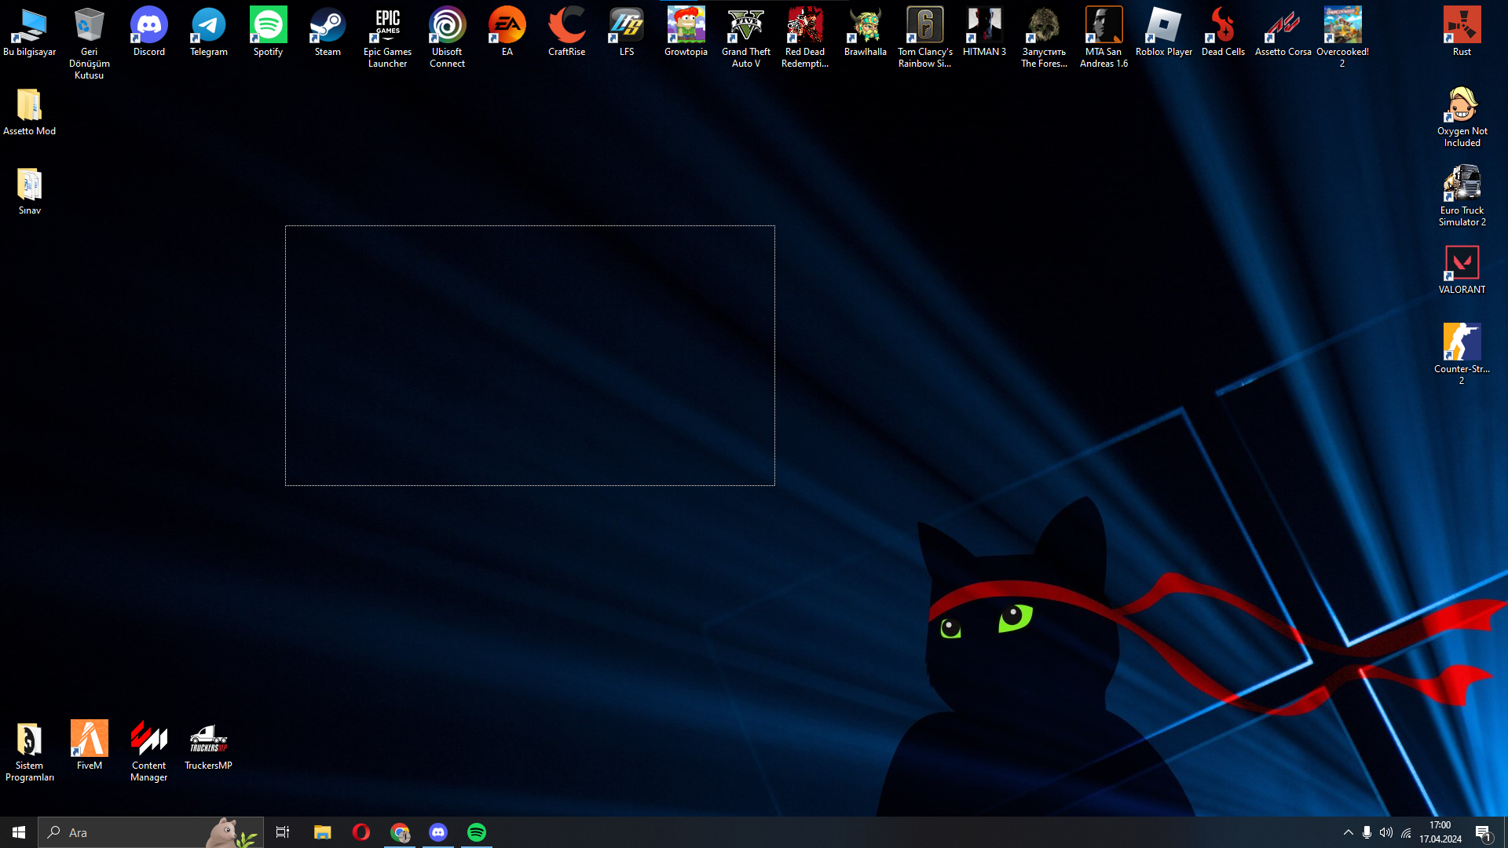1508x848 pixels.
Task: Select the Spotify desktop shortcut
Action: click(x=269, y=32)
